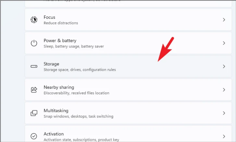The width and height of the screenshot is (236, 142).
Task: Expand the Focus row chevron
Action: click(x=224, y=20)
